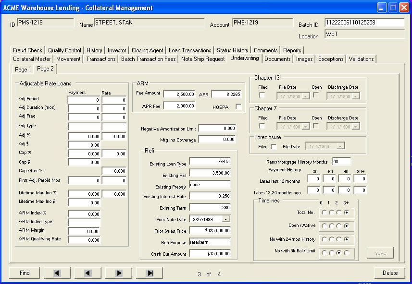Go to the first record
The height and width of the screenshot is (284, 412).
coord(57,273)
